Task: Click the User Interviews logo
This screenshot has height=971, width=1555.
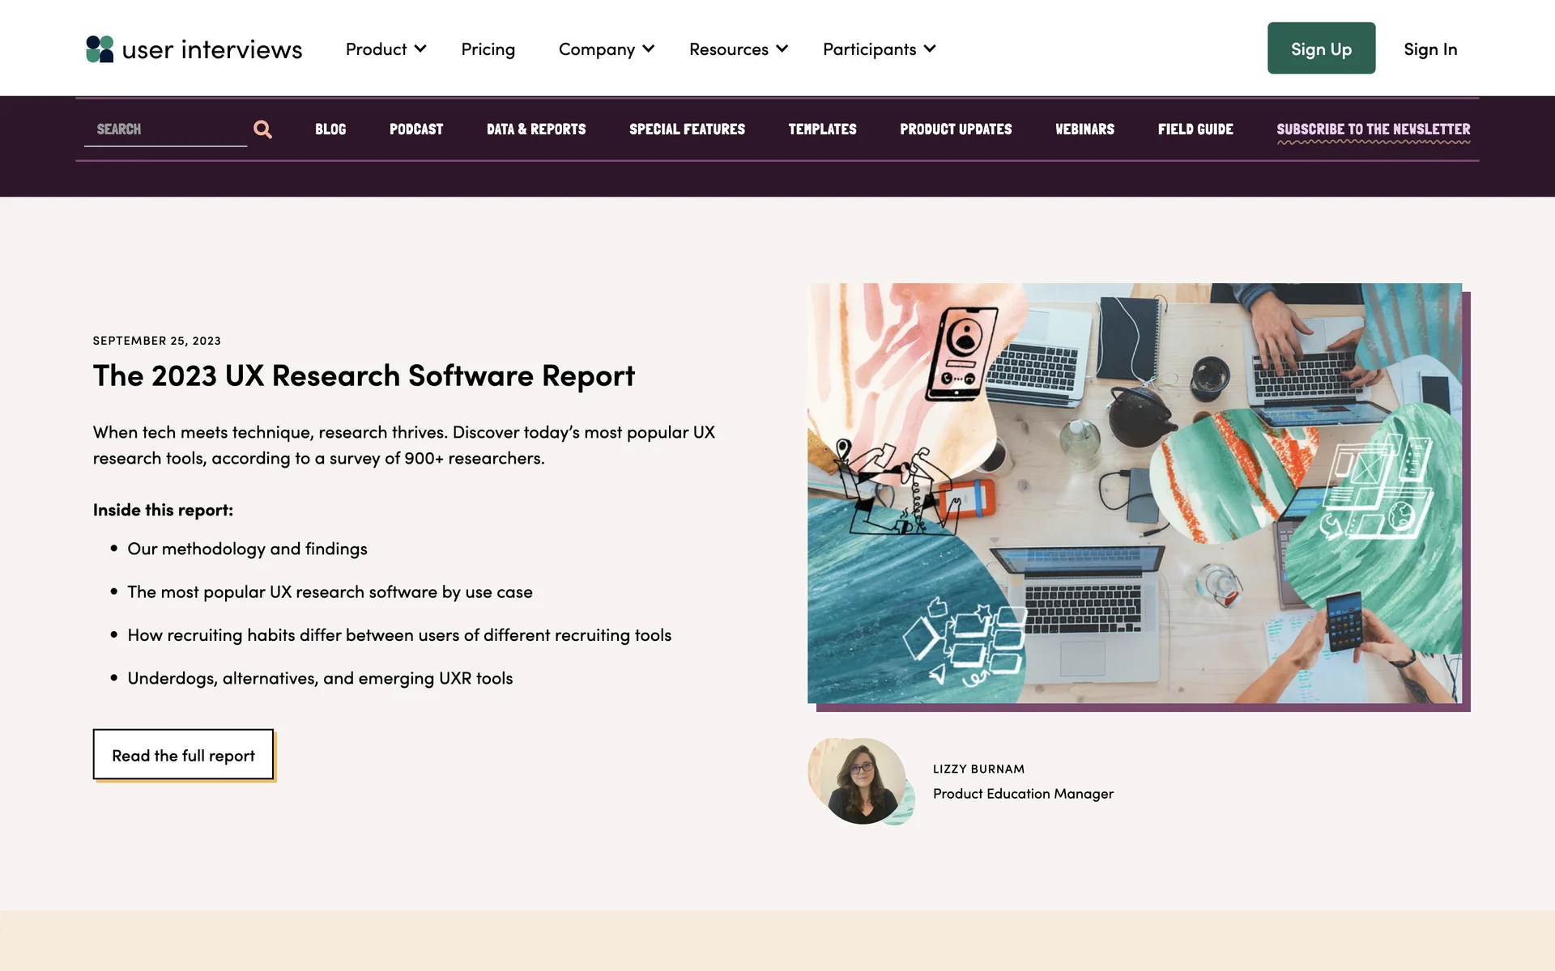Action: (x=194, y=49)
